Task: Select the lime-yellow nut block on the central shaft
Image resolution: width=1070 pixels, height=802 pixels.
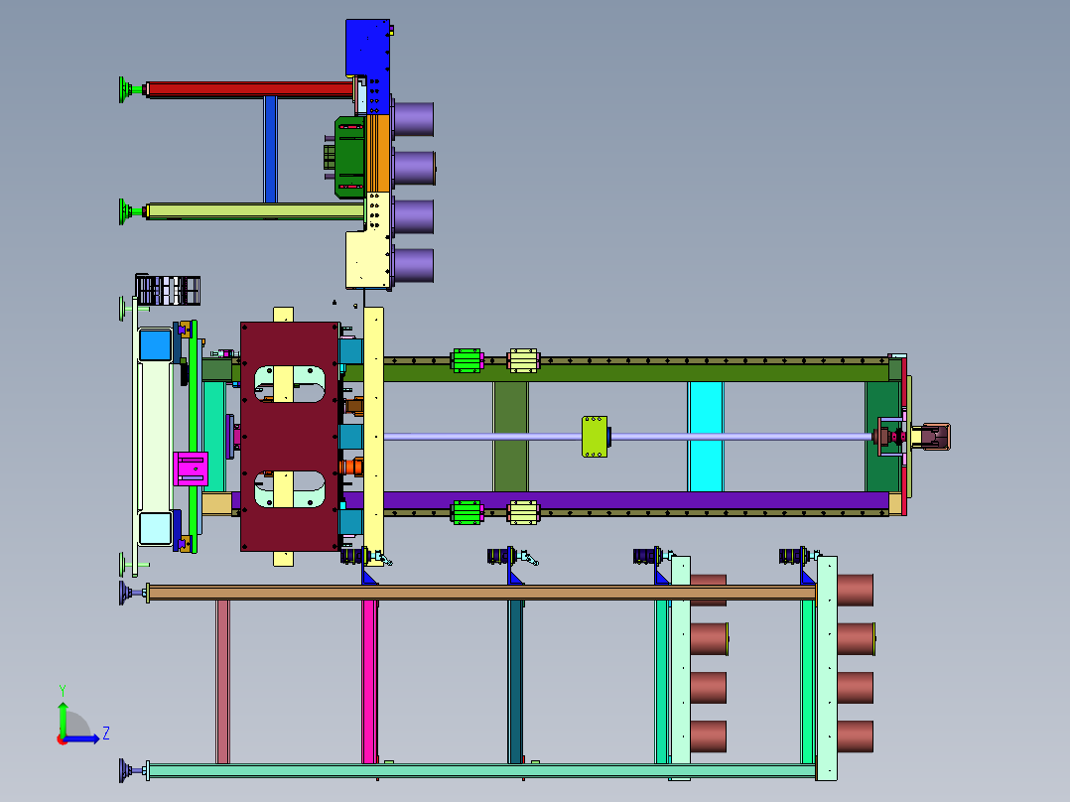Action: coord(595,437)
